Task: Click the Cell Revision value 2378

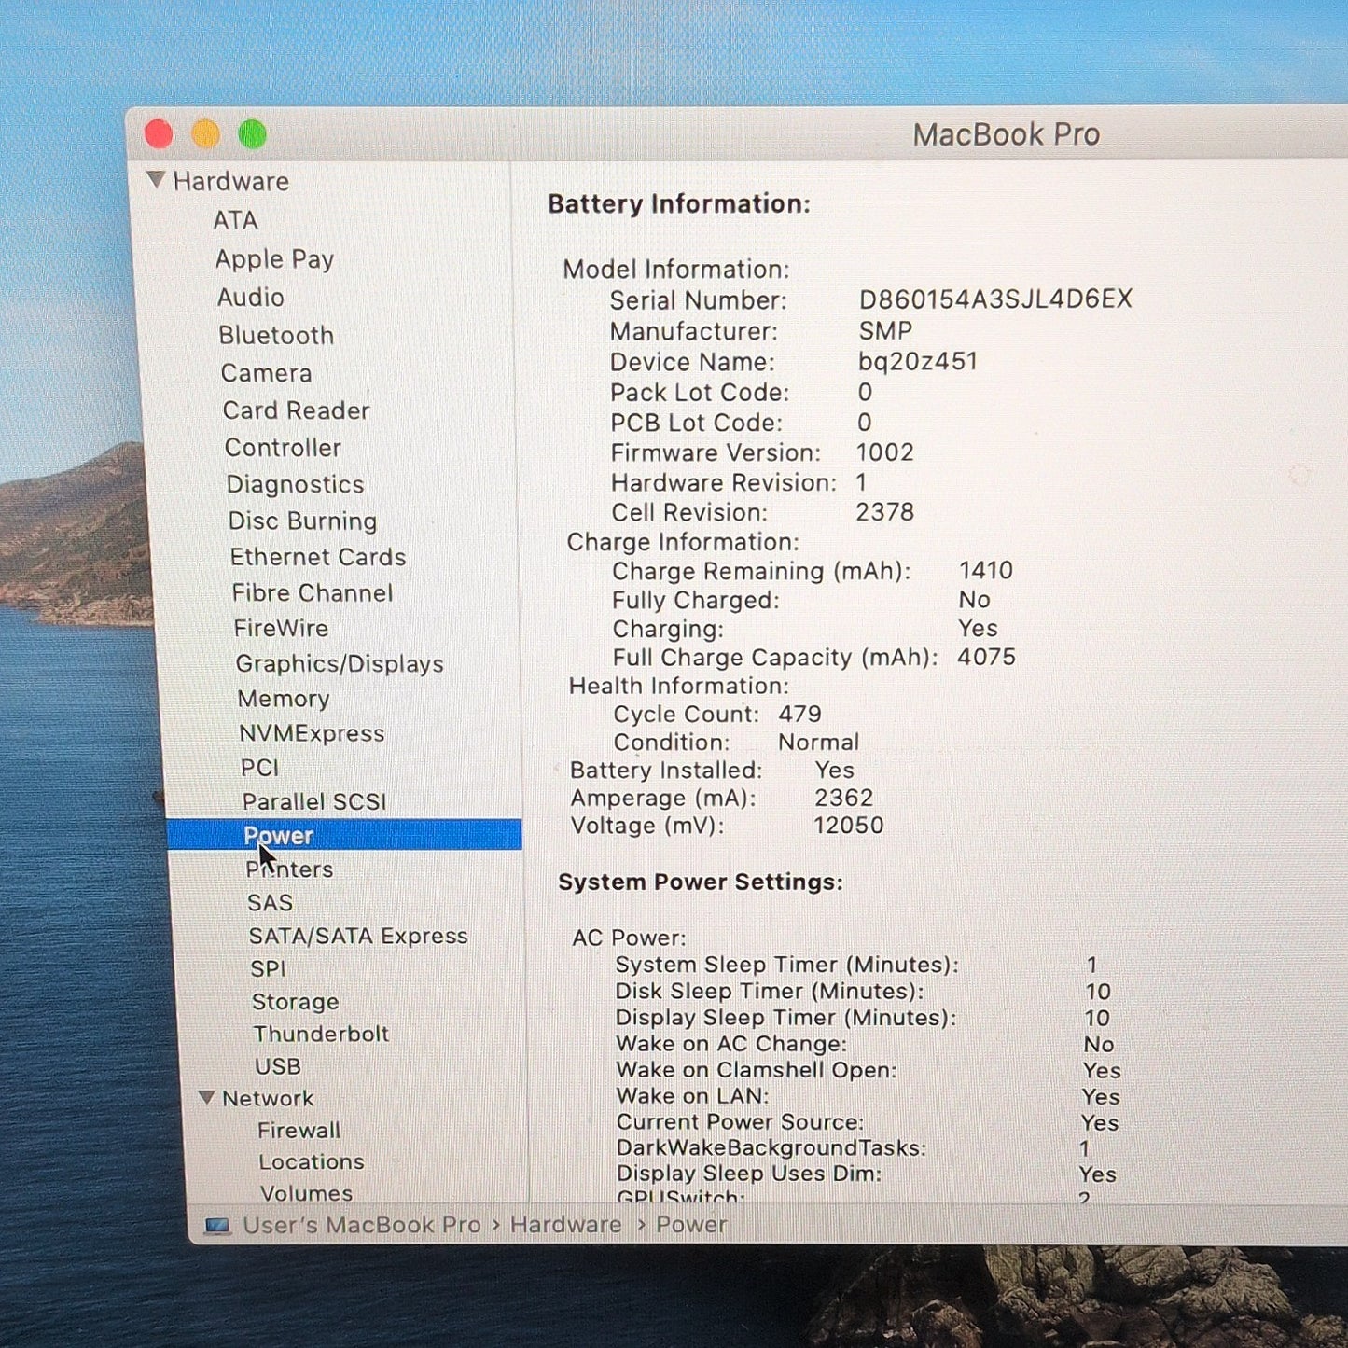Action: tap(884, 512)
